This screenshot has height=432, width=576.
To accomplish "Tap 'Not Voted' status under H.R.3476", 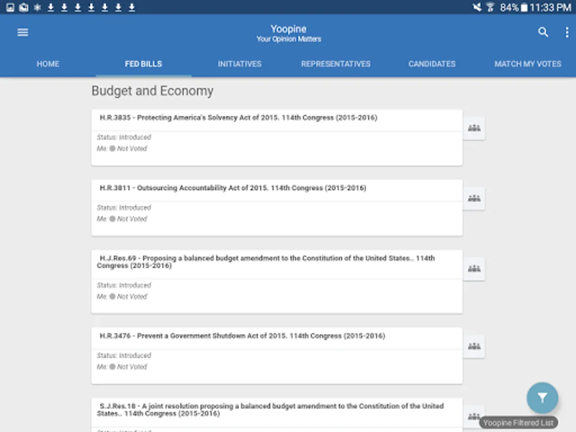I will click(x=132, y=367).
